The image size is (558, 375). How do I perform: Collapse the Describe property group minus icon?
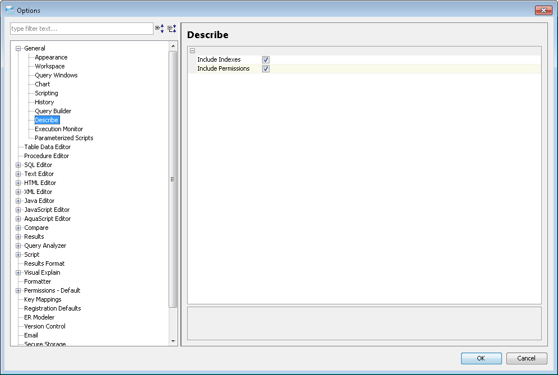coord(193,50)
